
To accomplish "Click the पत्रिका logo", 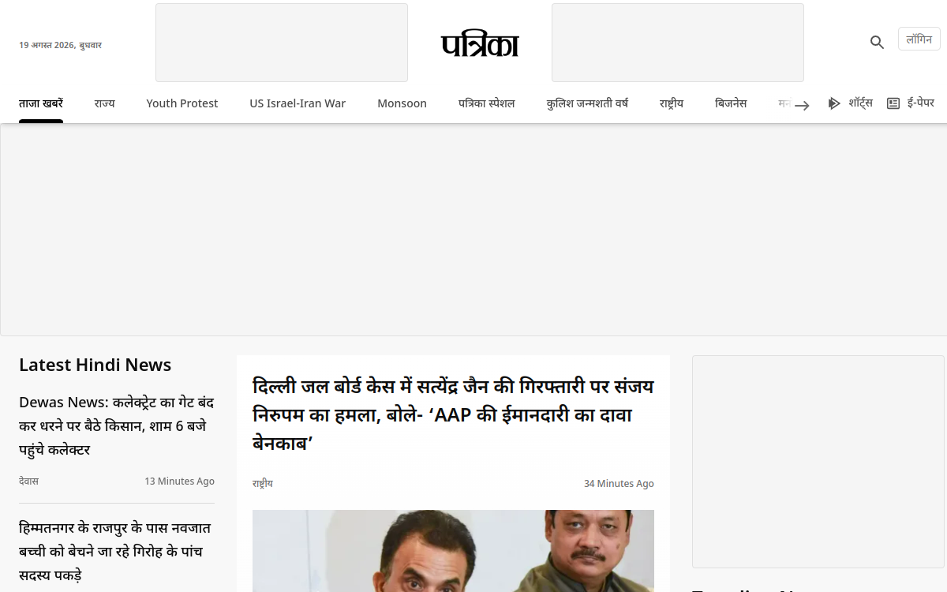I will [480, 44].
